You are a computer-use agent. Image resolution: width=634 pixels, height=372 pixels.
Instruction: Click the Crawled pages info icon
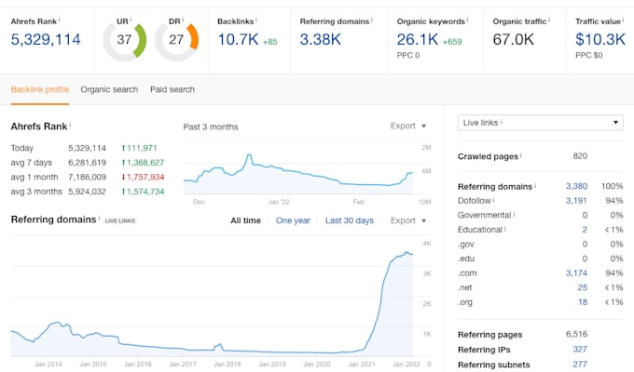521,155
